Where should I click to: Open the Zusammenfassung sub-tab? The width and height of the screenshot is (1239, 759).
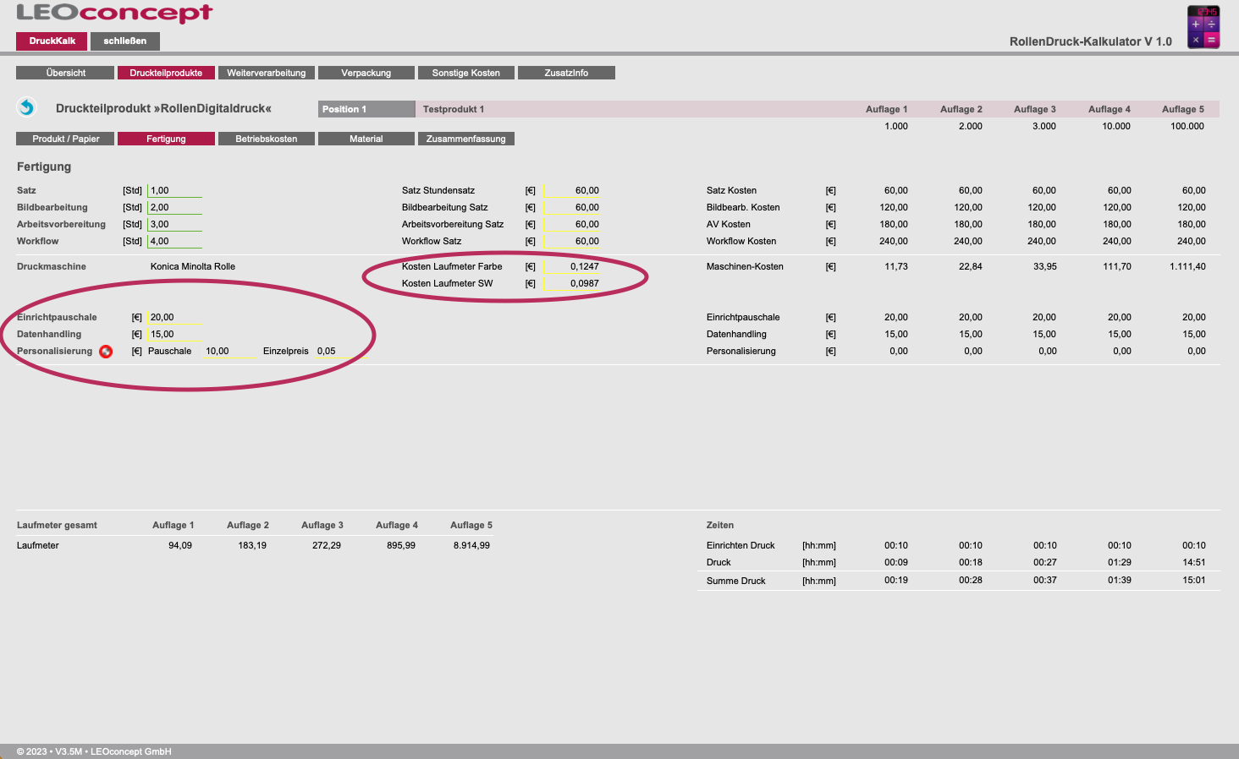click(x=465, y=139)
